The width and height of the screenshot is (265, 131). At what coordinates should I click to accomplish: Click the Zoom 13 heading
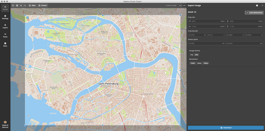coord(192,12)
